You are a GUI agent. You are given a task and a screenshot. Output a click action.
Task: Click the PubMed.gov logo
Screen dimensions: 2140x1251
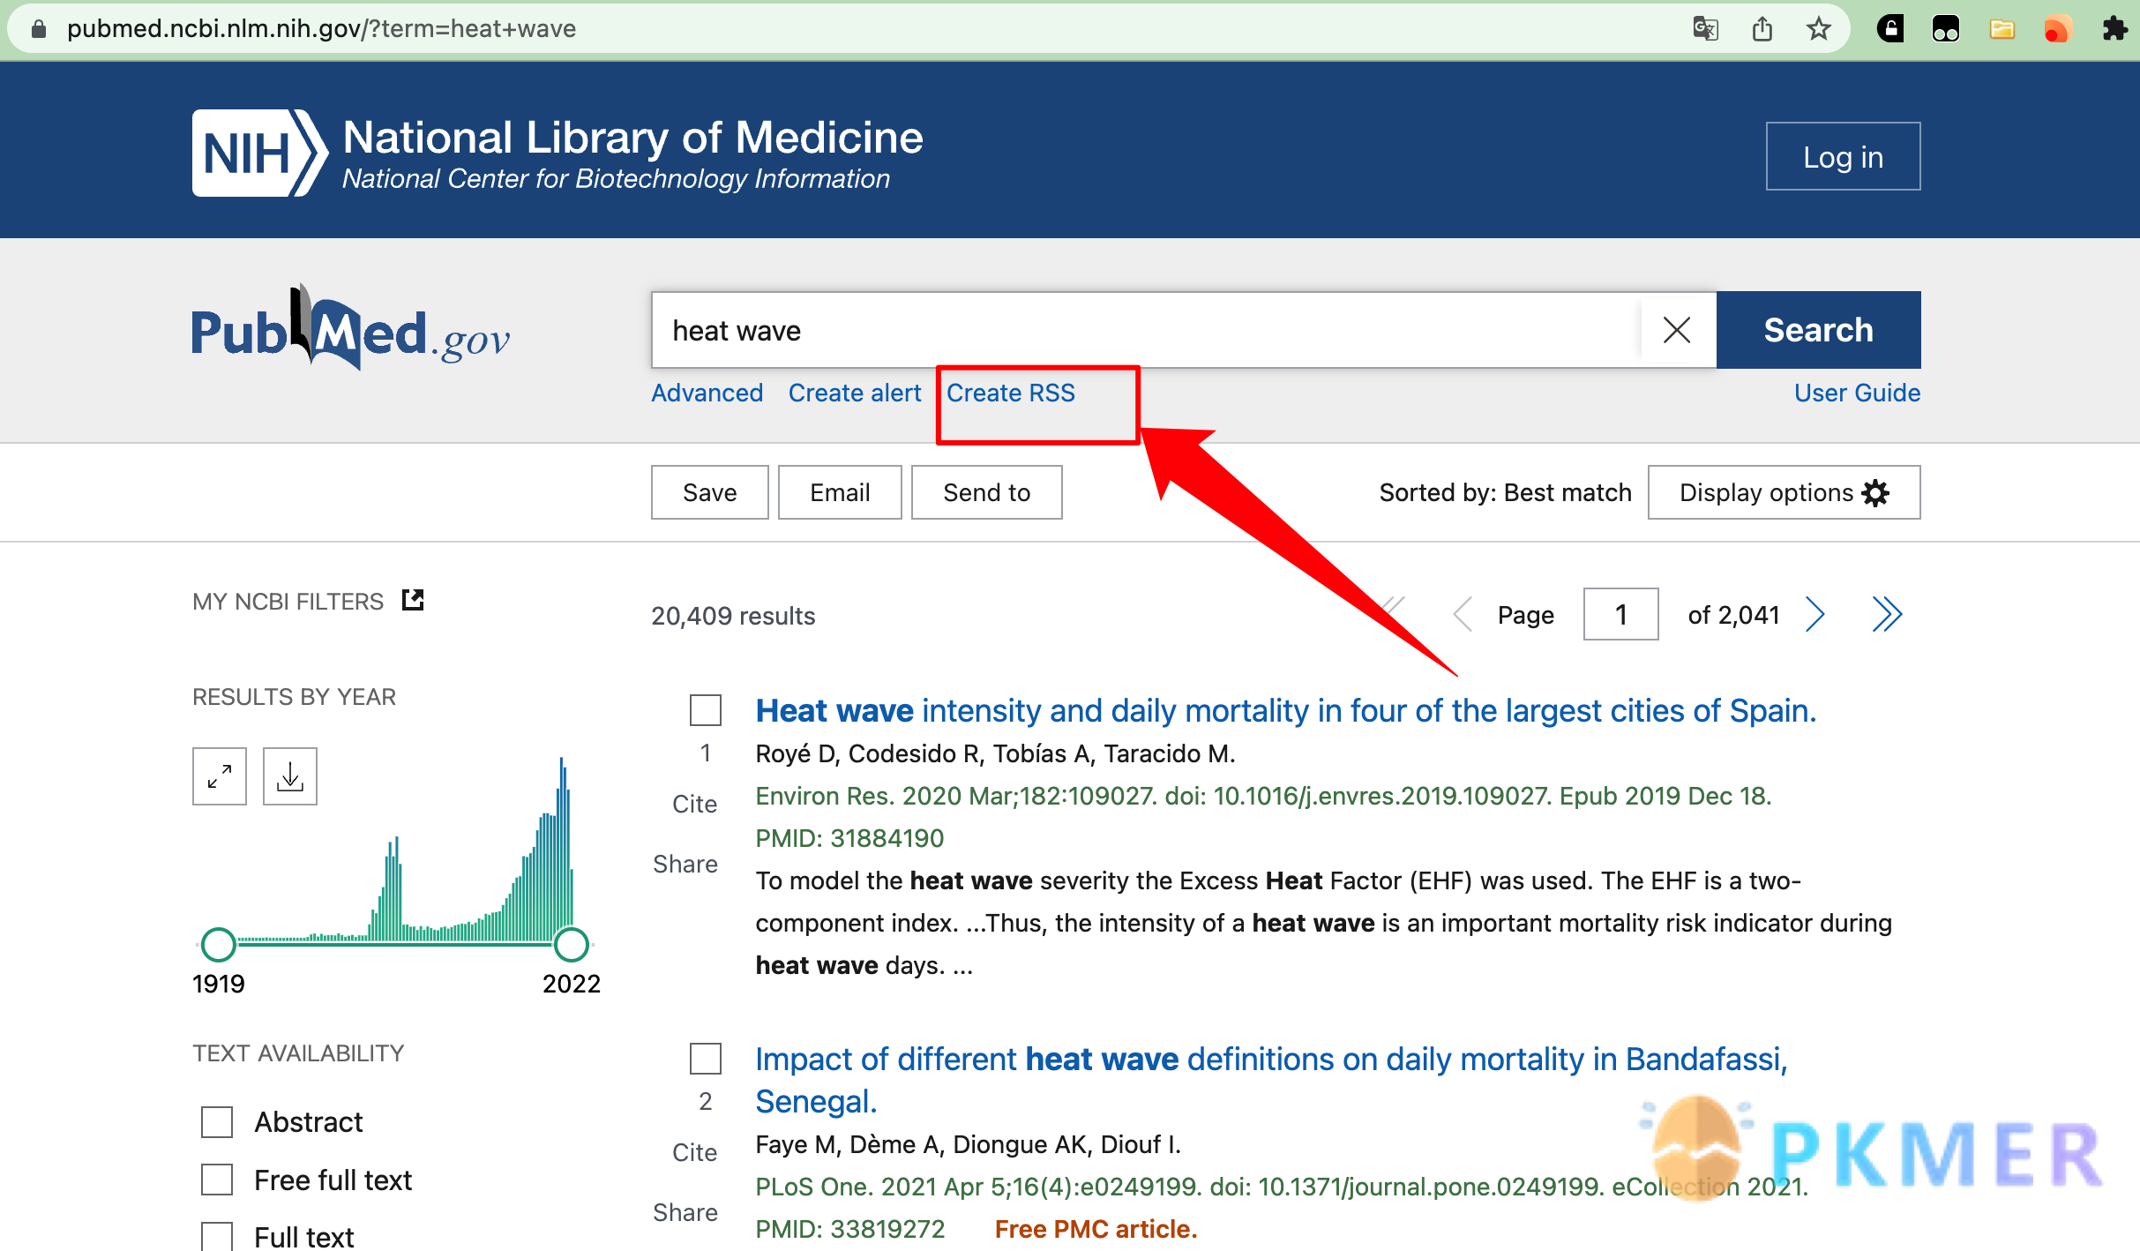click(x=350, y=328)
